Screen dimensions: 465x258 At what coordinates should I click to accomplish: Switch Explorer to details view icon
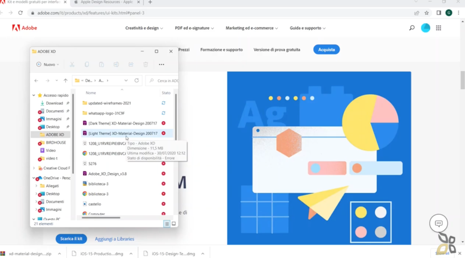click(167, 224)
